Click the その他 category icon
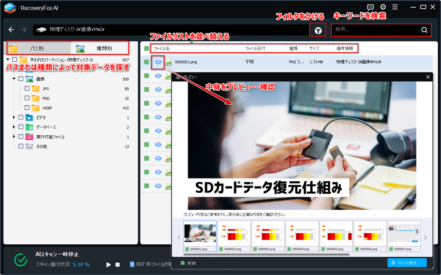The image size is (441, 275). [29, 146]
